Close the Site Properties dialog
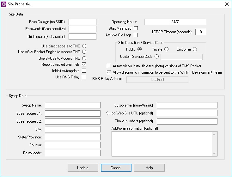This screenshot has height=177, width=232. pos(227,4)
